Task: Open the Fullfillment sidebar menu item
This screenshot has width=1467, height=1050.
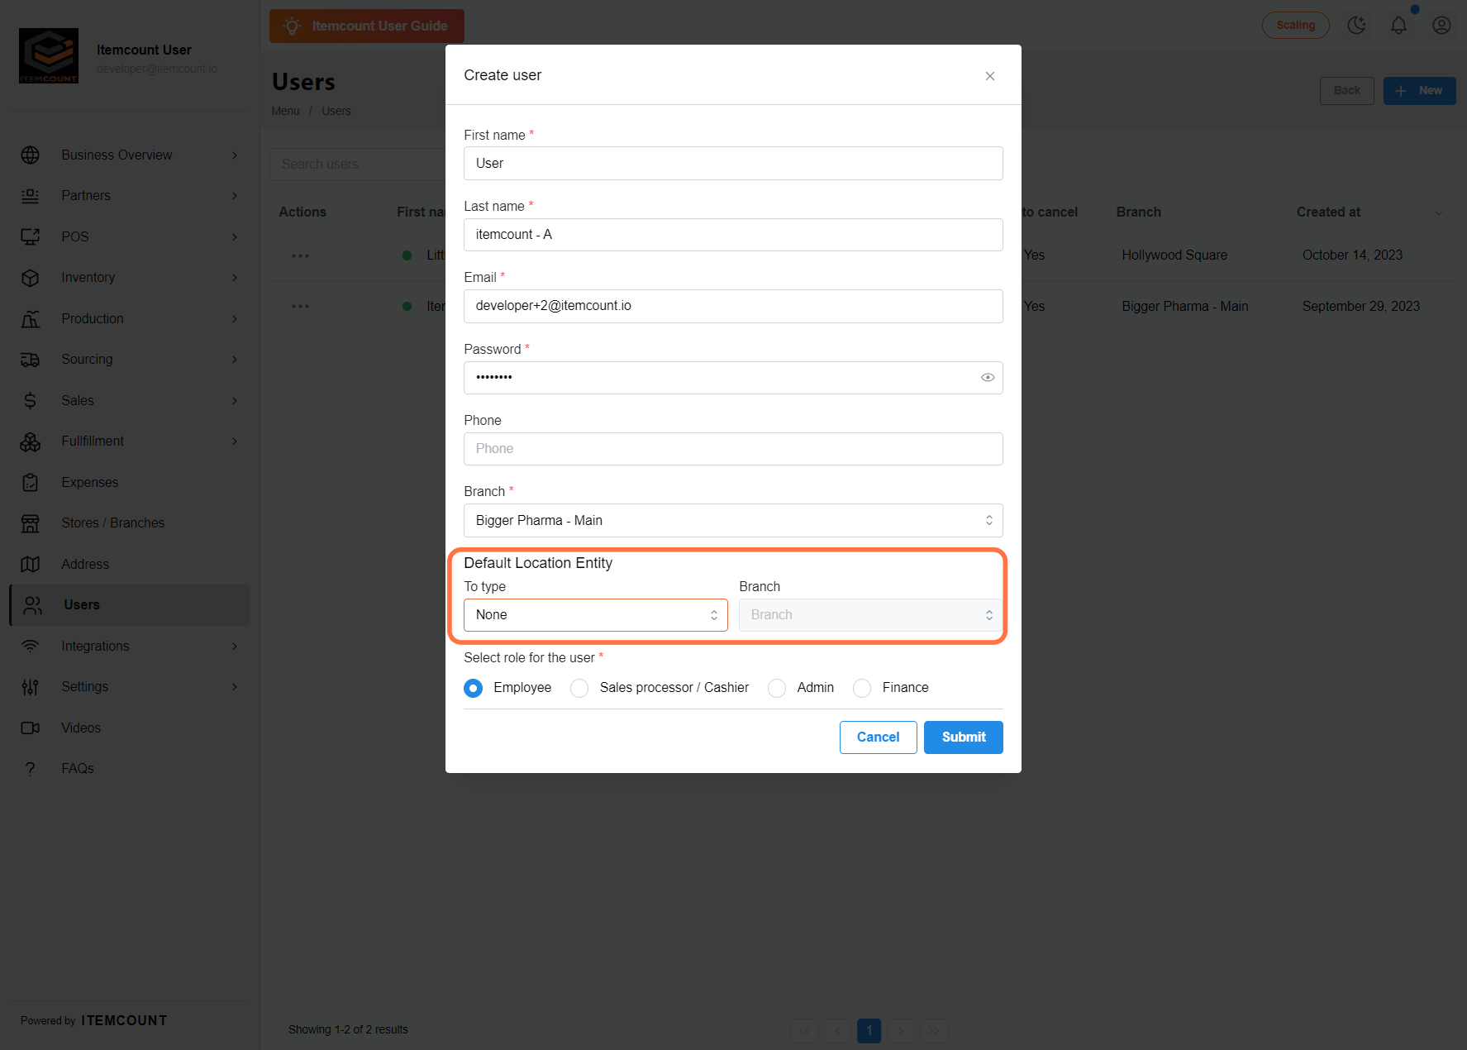Action: coord(130,441)
